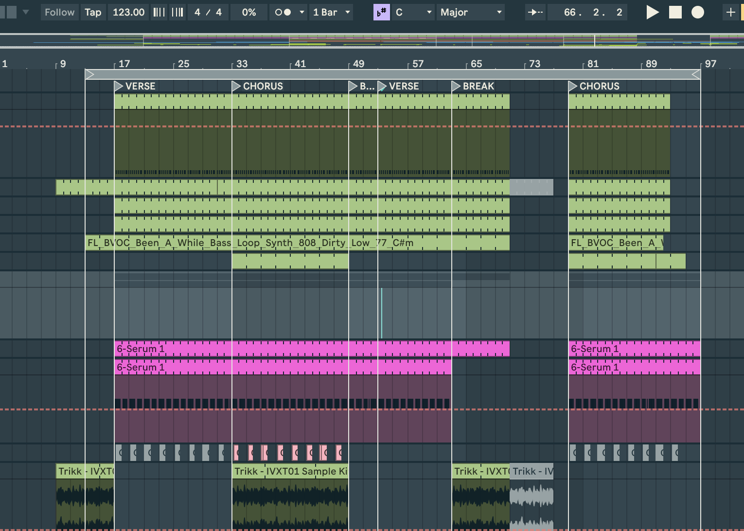The image size is (744, 531).
Task: Select the grey deactivated Trikk - IV clip
Action: (531, 471)
